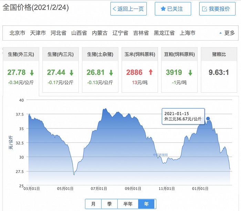Click the 已关注 follow button
This screenshot has width=241, height=211.
173,9
